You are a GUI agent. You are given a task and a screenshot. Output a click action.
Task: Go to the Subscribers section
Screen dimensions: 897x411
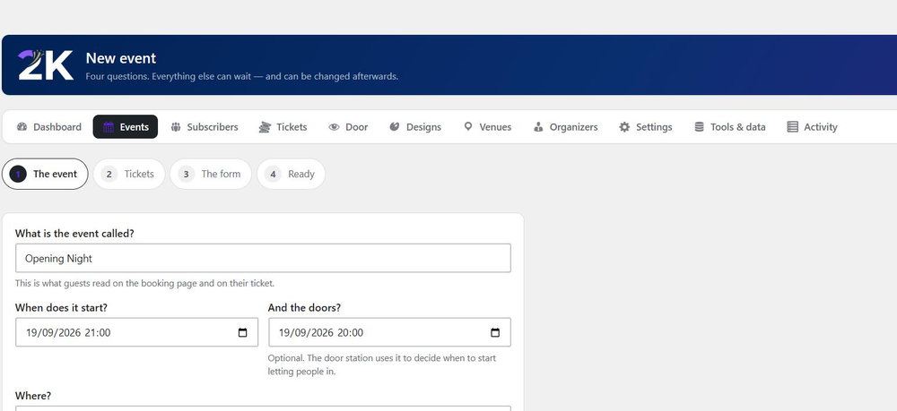(x=205, y=127)
